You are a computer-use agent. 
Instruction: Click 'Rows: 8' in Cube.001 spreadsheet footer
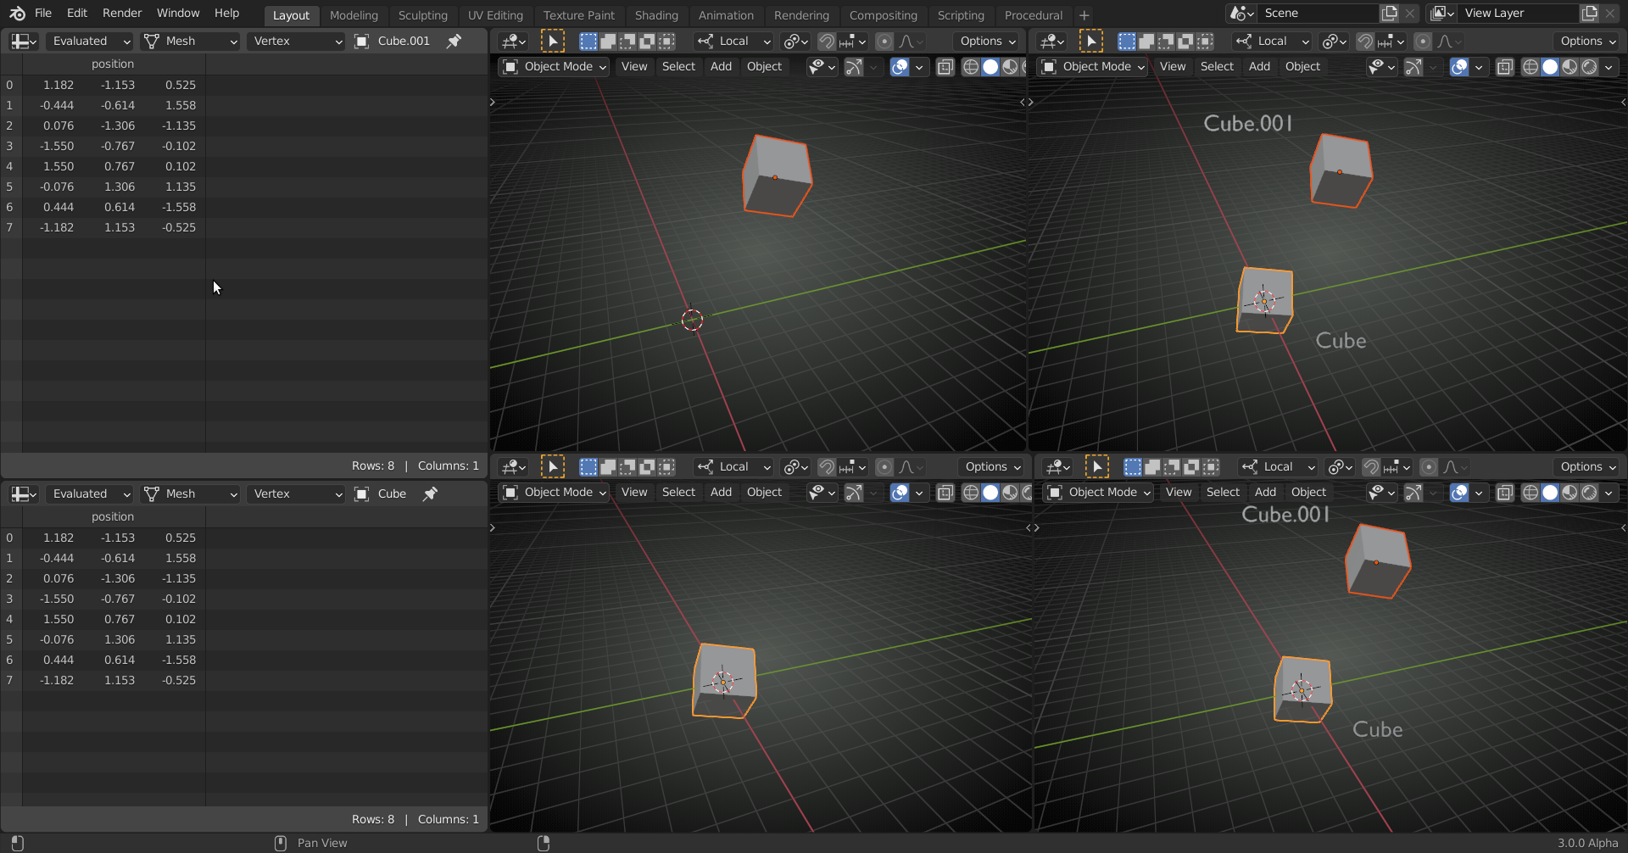coord(373,466)
